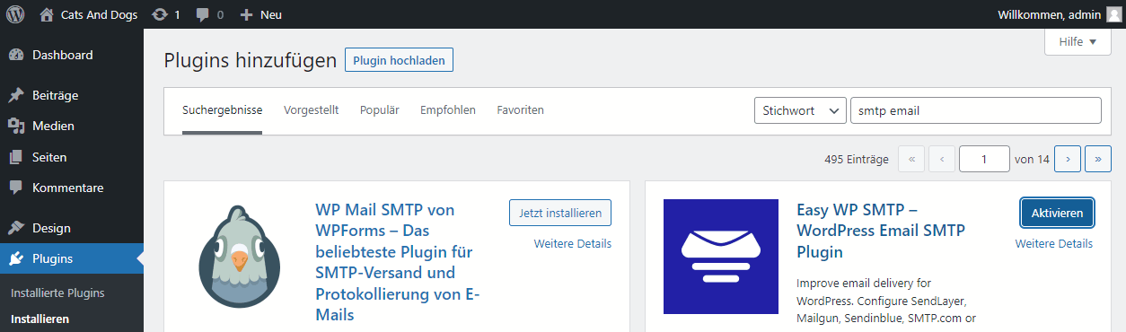Click the plus icon next to Neu

(x=246, y=14)
